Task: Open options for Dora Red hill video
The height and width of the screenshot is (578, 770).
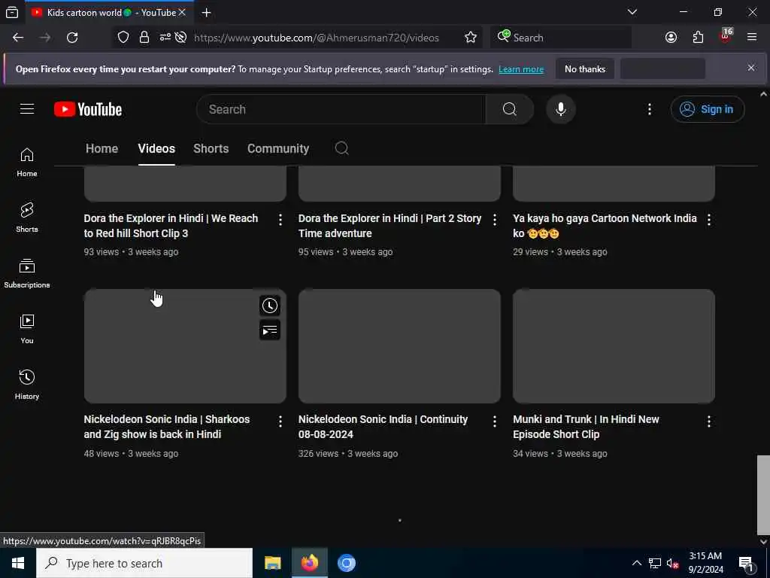Action: click(x=280, y=220)
